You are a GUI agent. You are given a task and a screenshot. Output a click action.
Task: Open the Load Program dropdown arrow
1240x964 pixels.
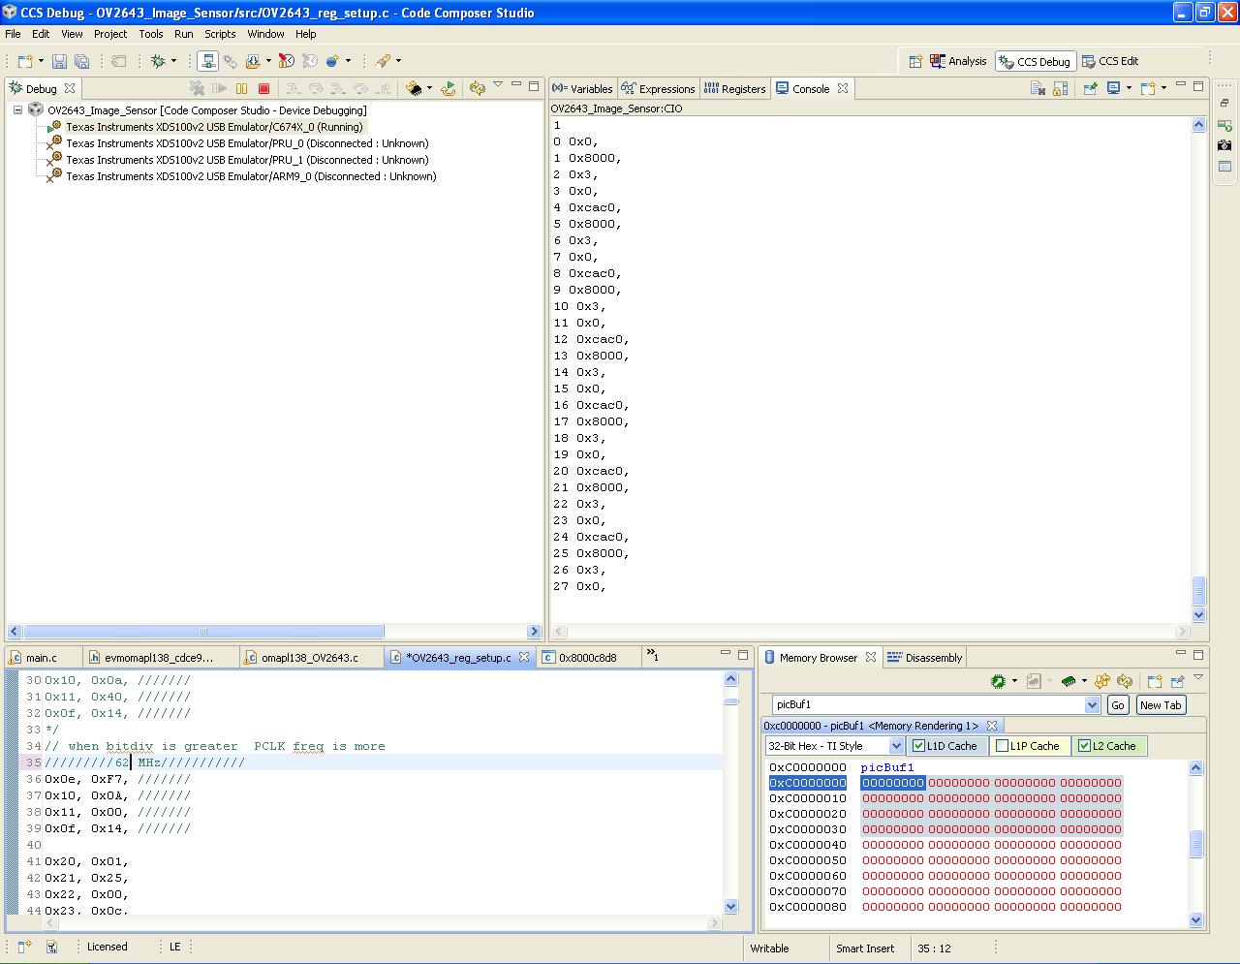268,61
